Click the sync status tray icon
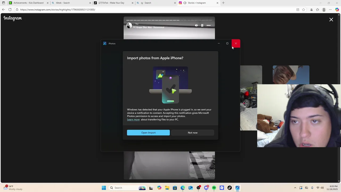The width and height of the screenshot is (341, 192). click(301, 188)
